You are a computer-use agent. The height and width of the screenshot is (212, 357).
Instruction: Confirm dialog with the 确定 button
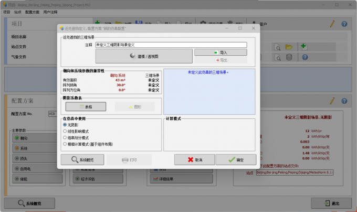coord(236,160)
